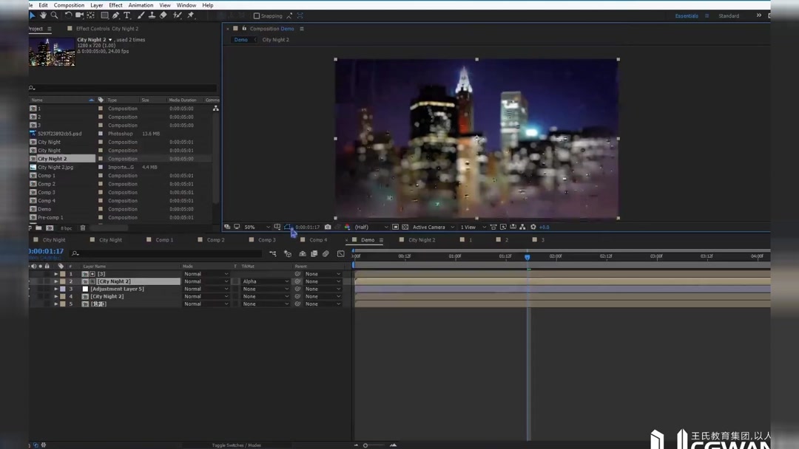The image size is (799, 449).
Task: Toggle the region of interest button
Action: pos(395,227)
